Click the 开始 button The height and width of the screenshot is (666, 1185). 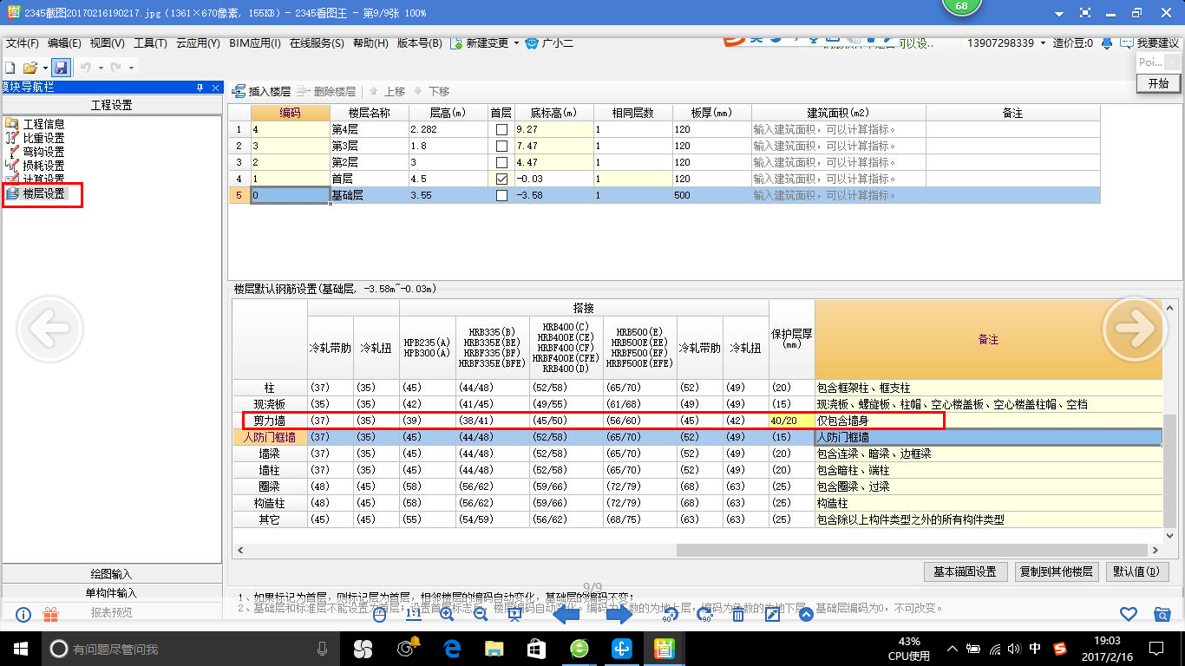(1158, 84)
